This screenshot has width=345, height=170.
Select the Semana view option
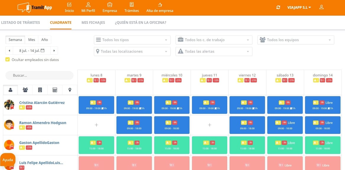(x=15, y=40)
